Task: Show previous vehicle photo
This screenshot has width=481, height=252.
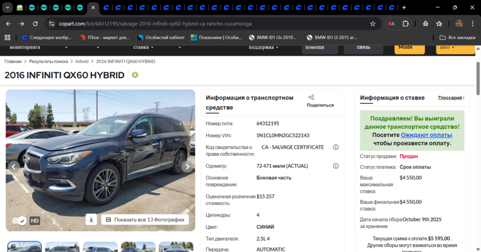Action: pyautogui.click(x=14, y=167)
